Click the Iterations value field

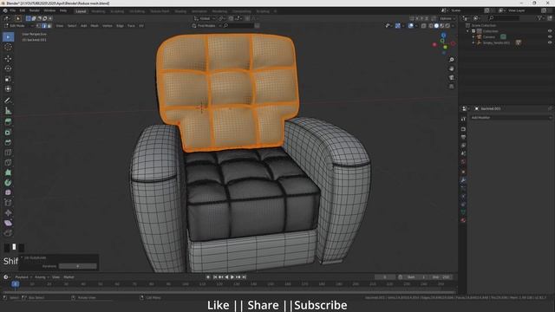[x=77, y=266]
